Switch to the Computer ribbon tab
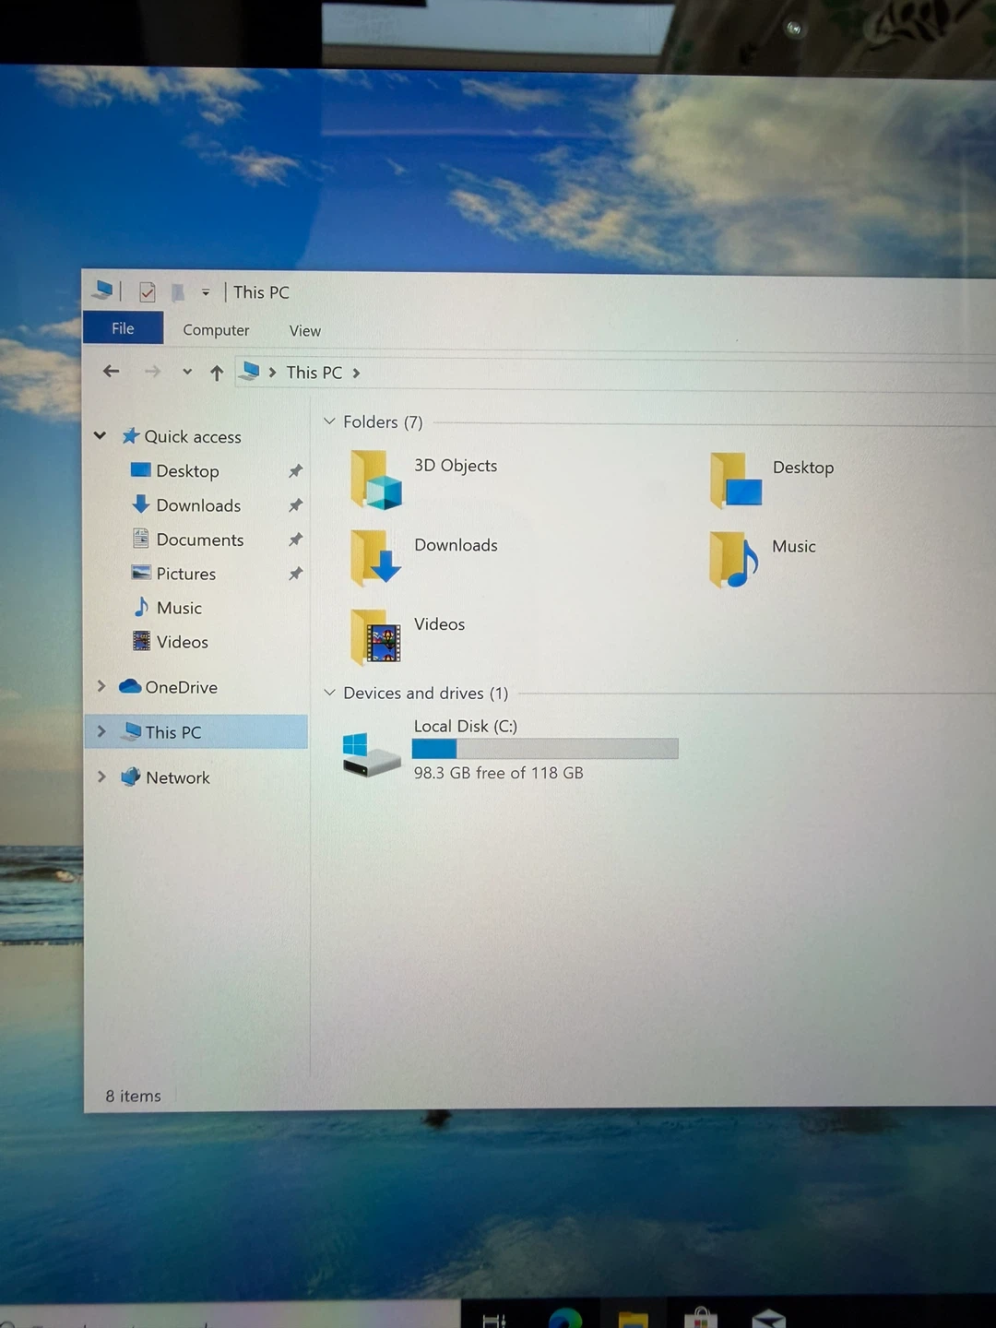Viewport: 996px width, 1328px height. pos(216,330)
